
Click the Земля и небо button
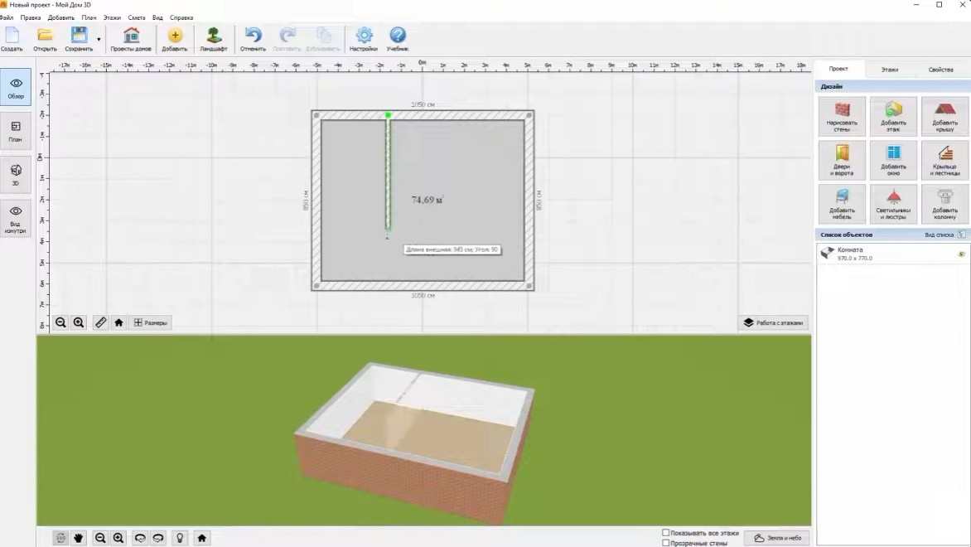coord(777,538)
